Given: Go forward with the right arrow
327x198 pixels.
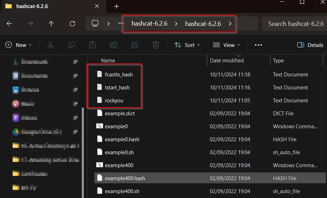Looking at the screenshot, I should (x=31, y=24).
